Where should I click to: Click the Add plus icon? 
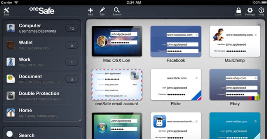(91, 10)
